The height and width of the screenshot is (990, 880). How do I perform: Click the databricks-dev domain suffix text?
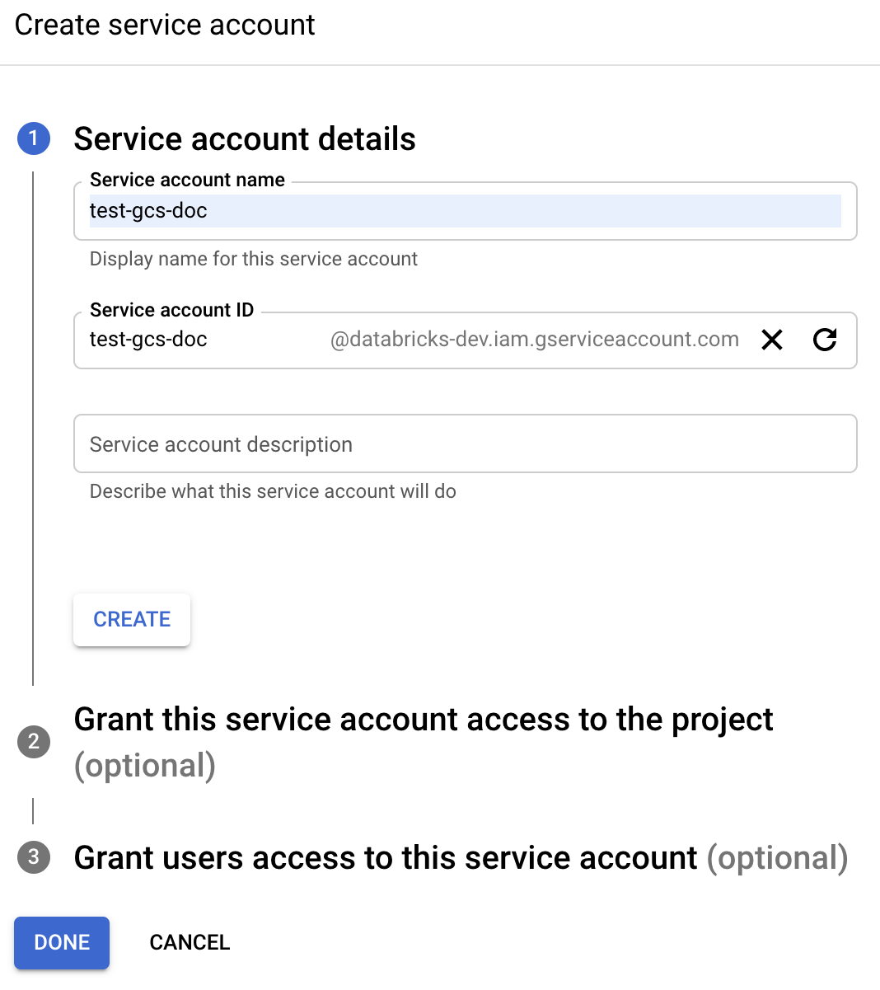[535, 339]
